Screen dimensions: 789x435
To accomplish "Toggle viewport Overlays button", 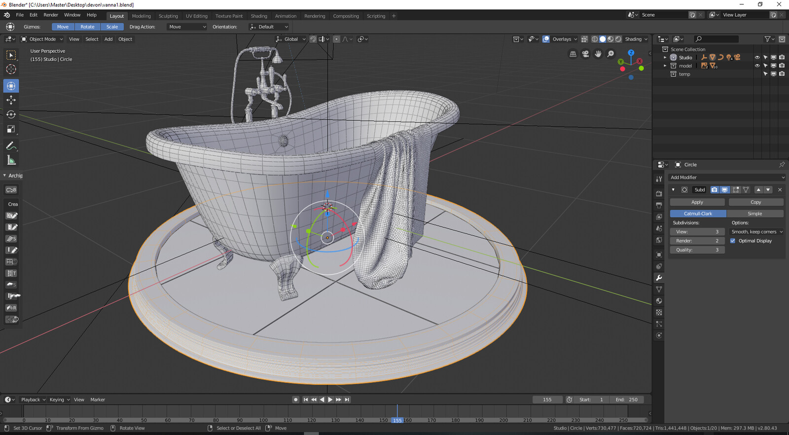I will coord(546,39).
